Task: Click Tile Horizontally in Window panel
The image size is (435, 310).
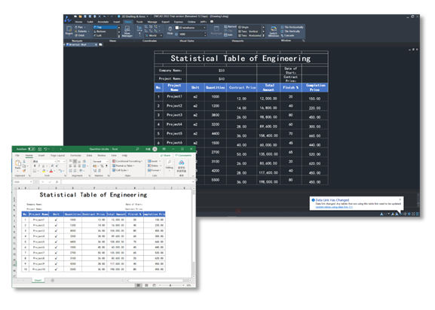Action: point(292,27)
